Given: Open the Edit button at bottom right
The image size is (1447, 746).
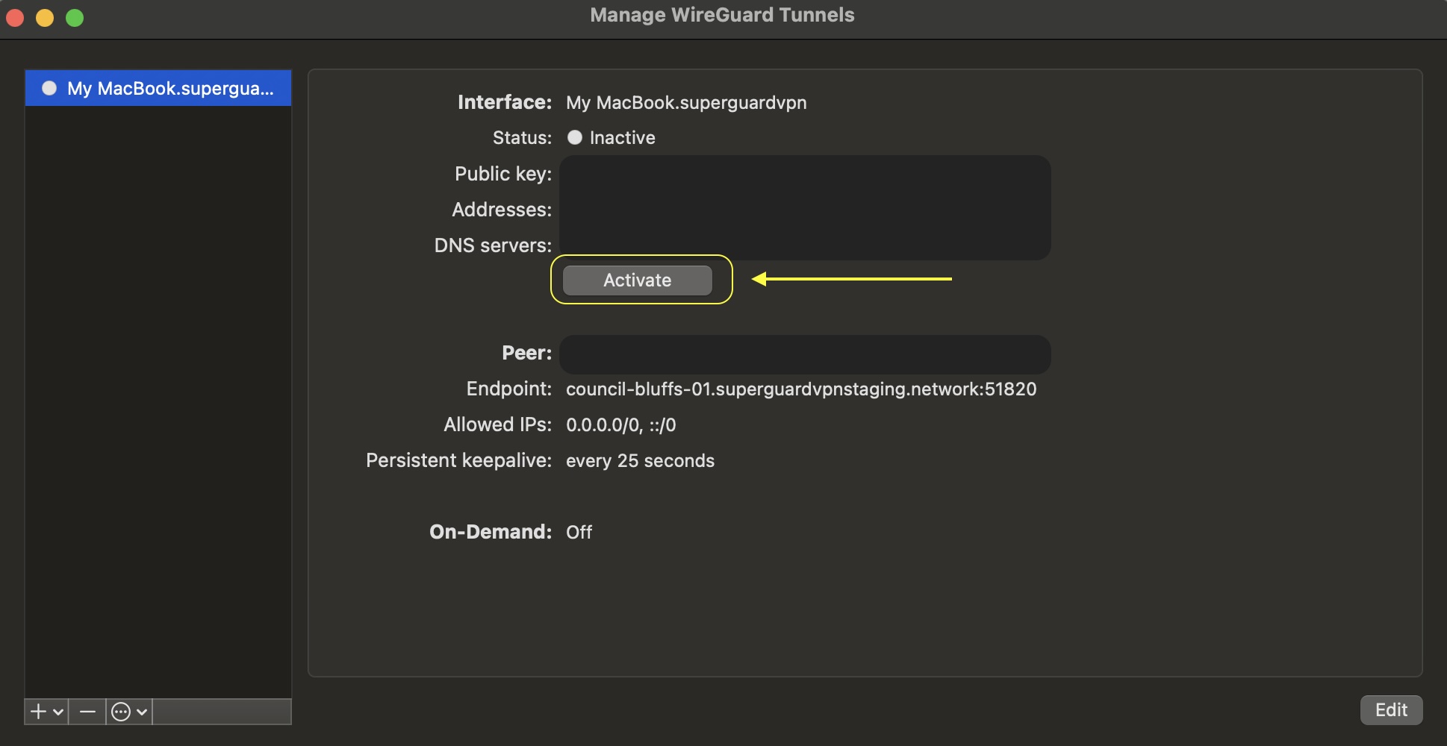Looking at the screenshot, I should click(1391, 709).
